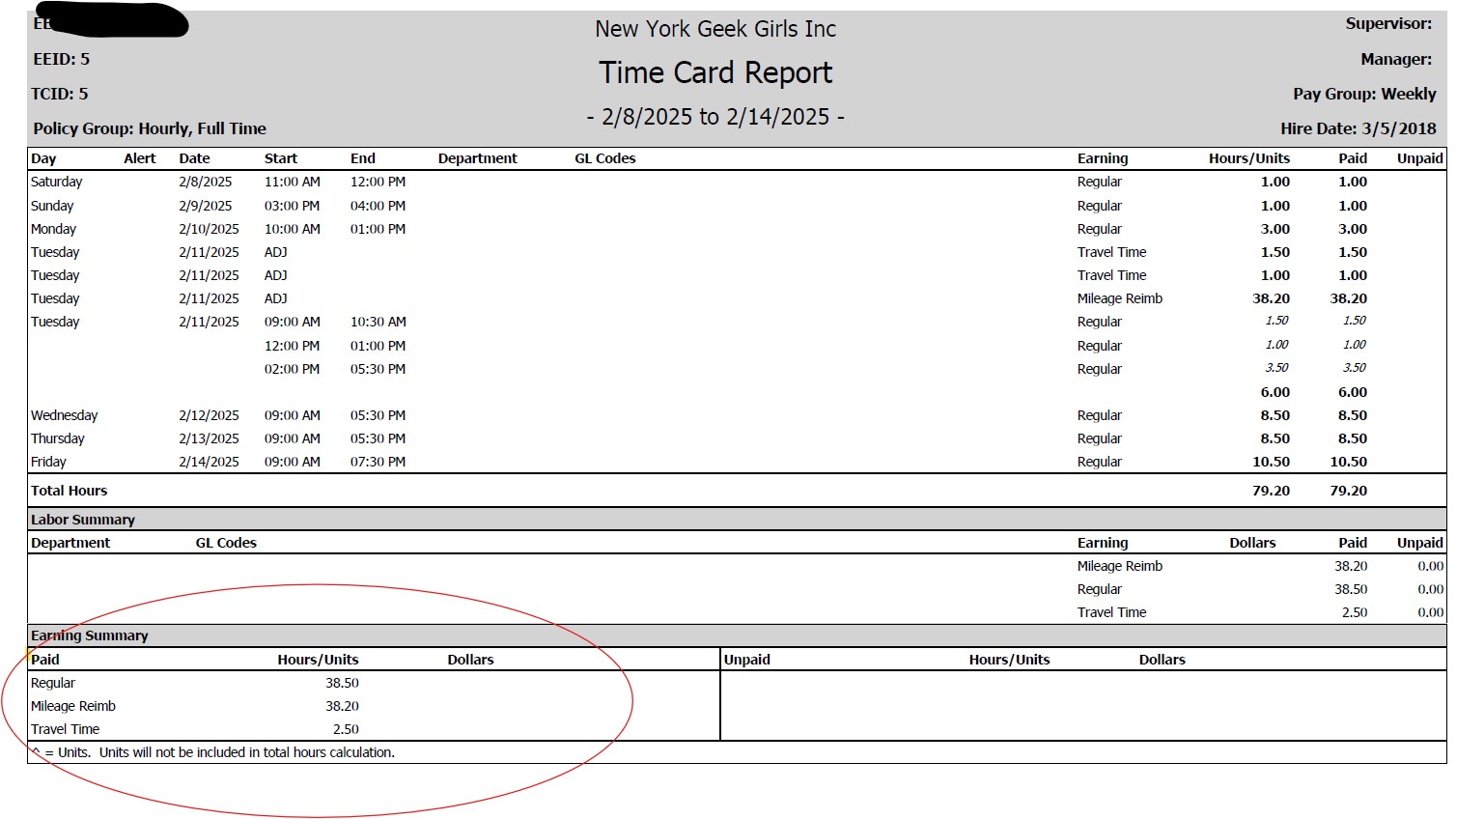The height and width of the screenshot is (819, 1457).
Task: Click Travel Time in the Earning Summary
Action: (65, 729)
